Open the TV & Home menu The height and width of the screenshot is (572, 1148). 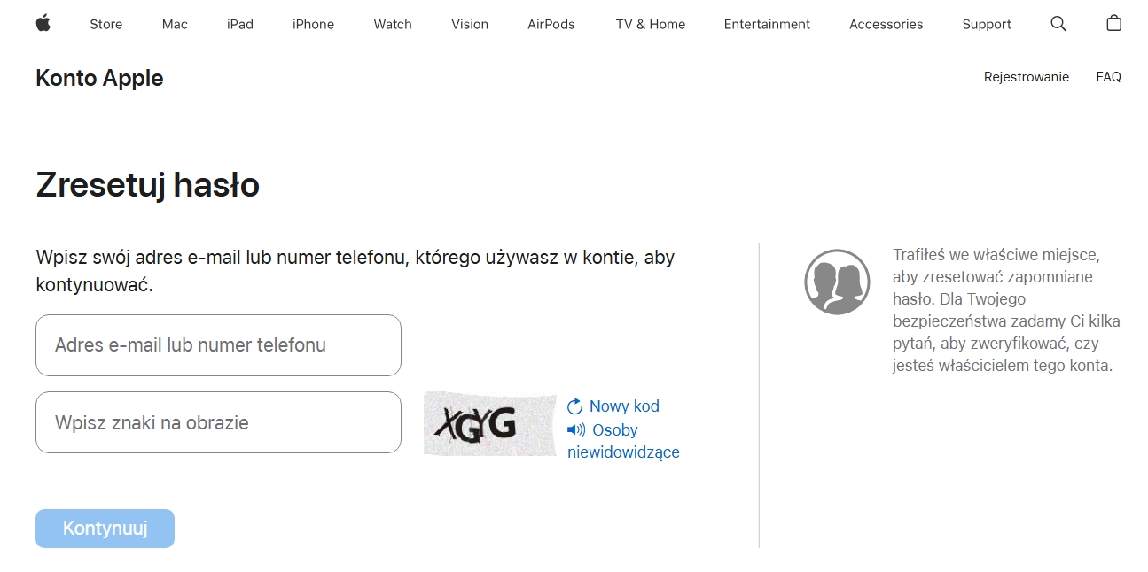(x=651, y=24)
